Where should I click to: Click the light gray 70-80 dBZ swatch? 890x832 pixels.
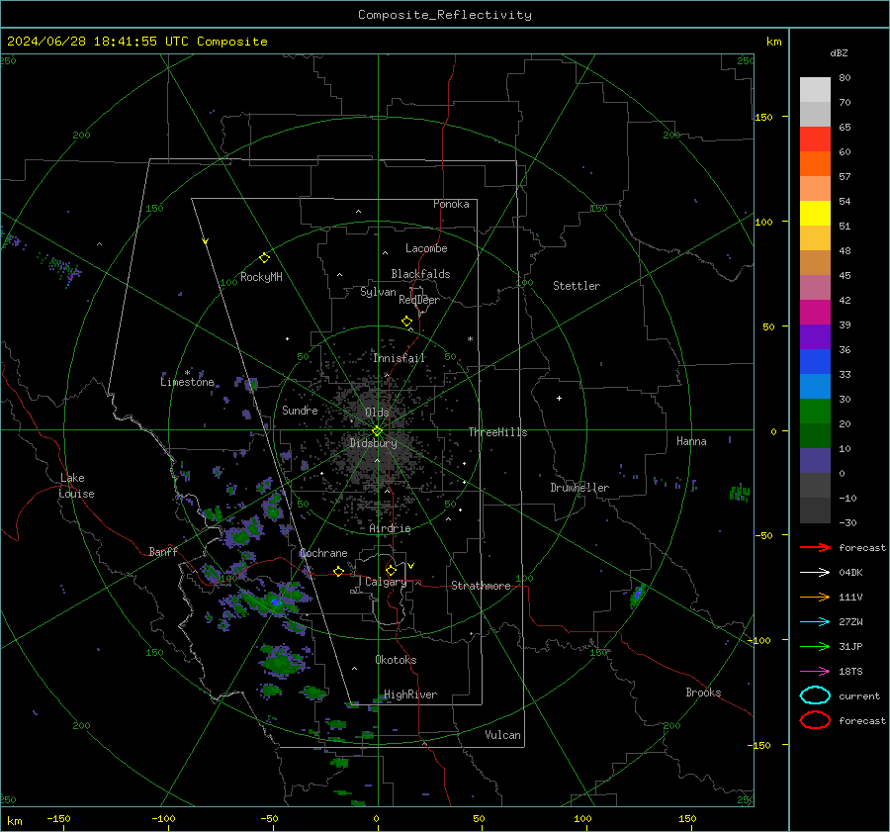point(815,89)
